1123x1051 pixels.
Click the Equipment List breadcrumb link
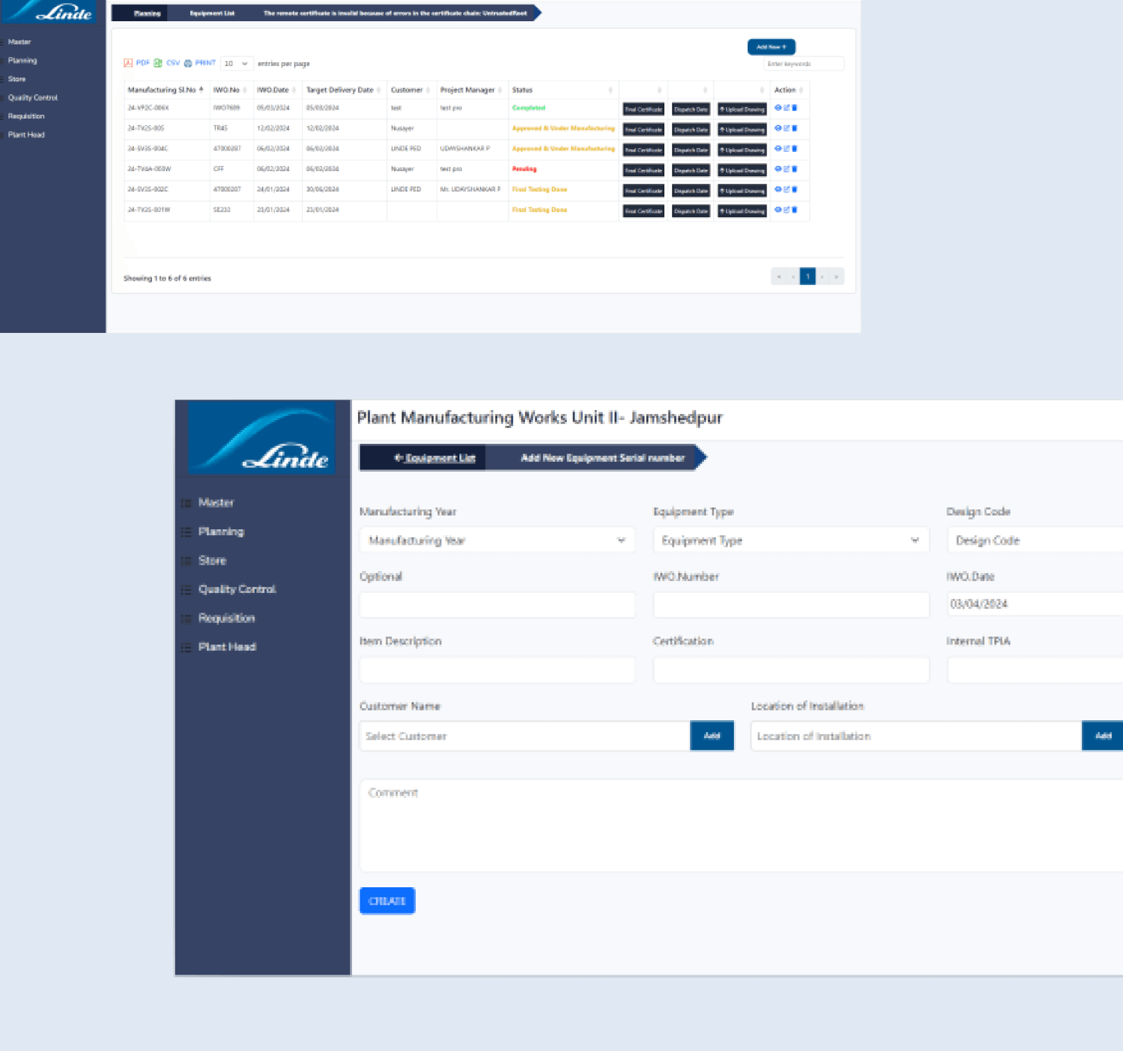pos(440,458)
